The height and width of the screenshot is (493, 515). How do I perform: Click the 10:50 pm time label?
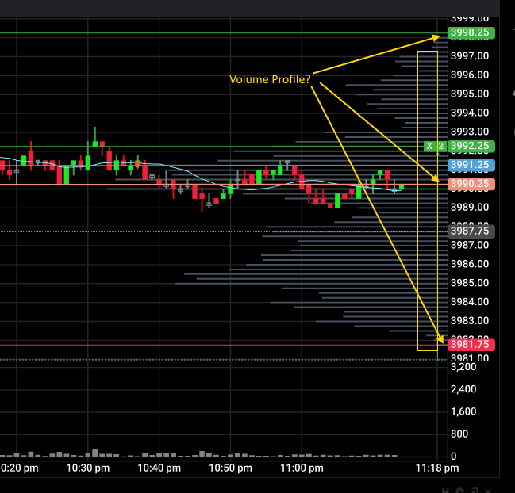231,468
